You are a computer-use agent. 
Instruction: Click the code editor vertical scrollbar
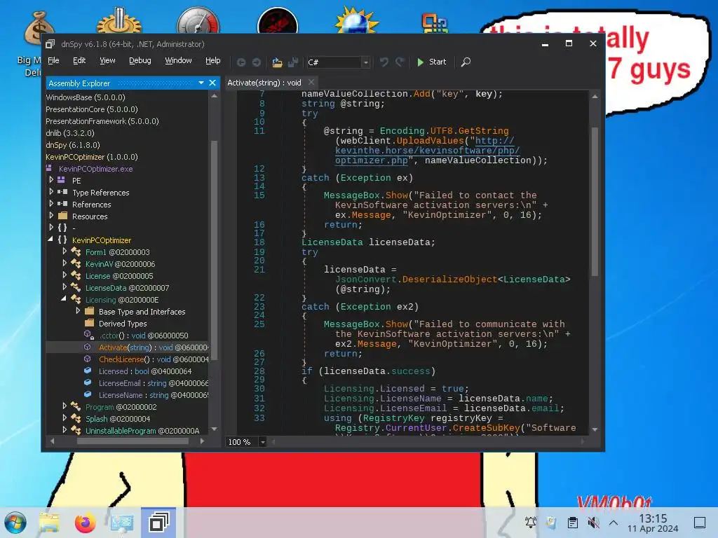point(595,201)
